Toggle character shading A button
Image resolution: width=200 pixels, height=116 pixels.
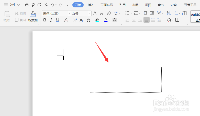115,20
